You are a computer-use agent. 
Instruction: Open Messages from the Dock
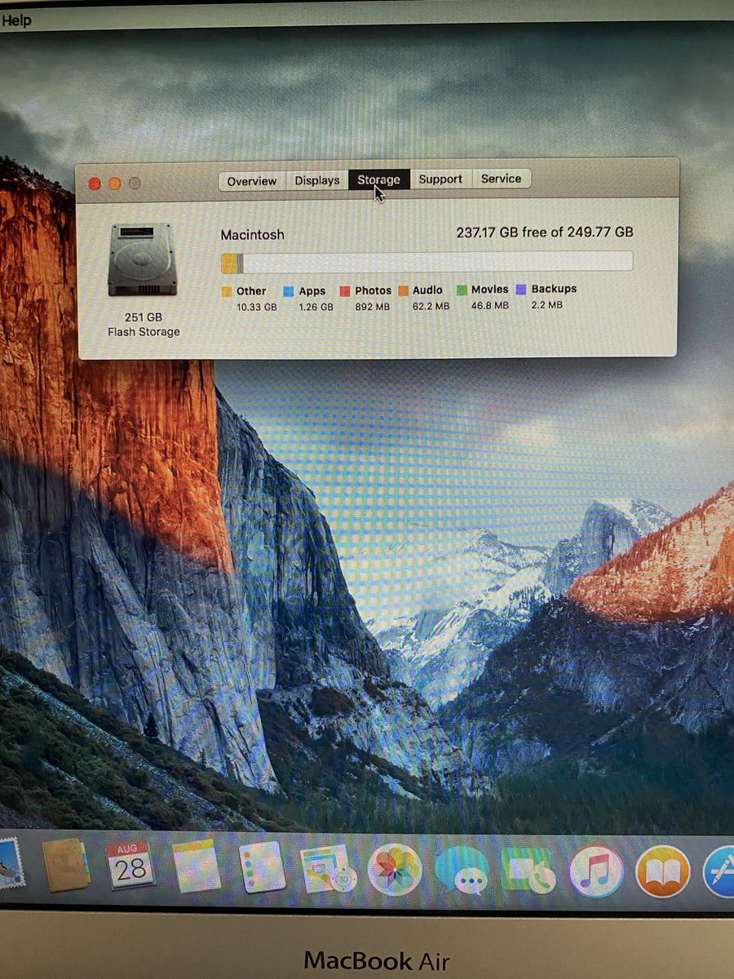pyautogui.click(x=462, y=870)
